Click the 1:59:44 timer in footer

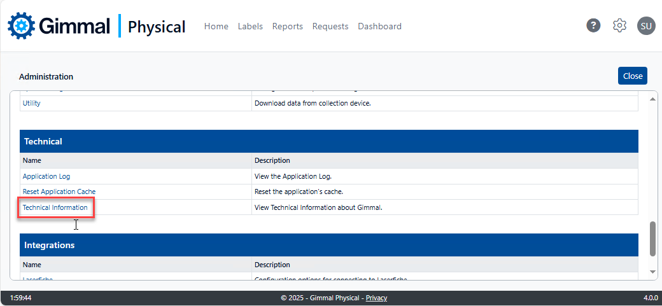pyautogui.click(x=20, y=298)
